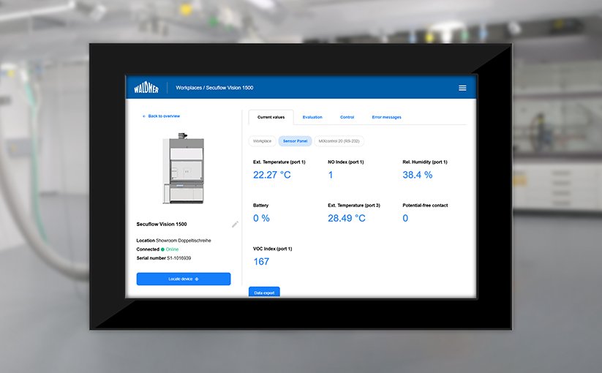This screenshot has width=602, height=373.
Task: Select the Workplace filter chip
Action: tap(262, 141)
